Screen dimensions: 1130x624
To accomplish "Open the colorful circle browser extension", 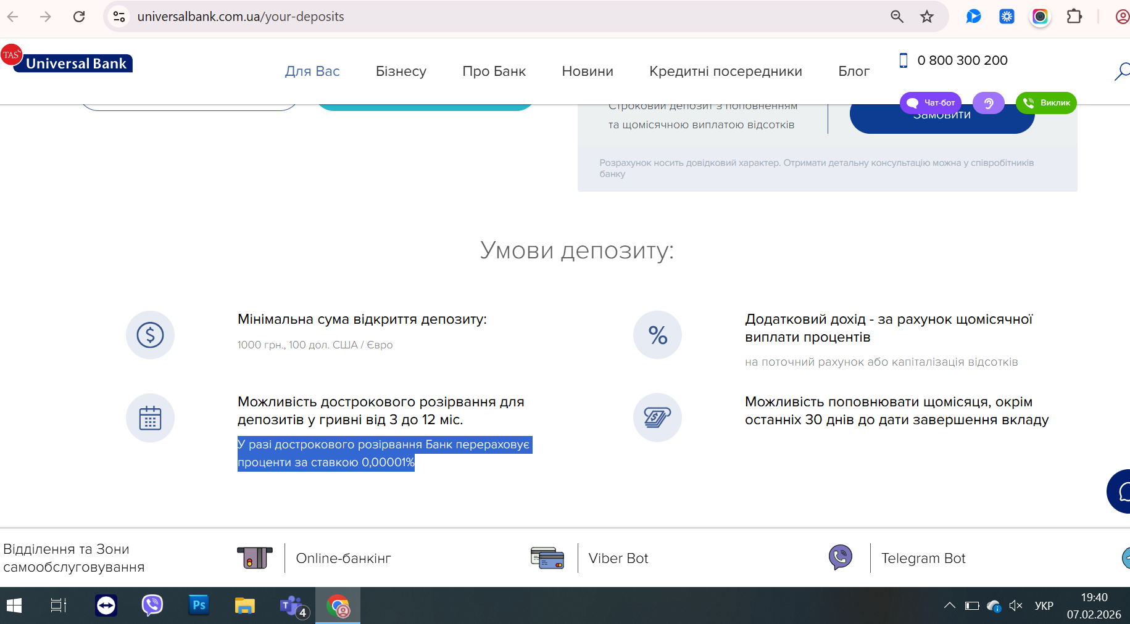I will 1040,17.
